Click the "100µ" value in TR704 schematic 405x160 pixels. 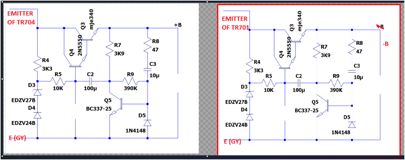click(x=91, y=88)
